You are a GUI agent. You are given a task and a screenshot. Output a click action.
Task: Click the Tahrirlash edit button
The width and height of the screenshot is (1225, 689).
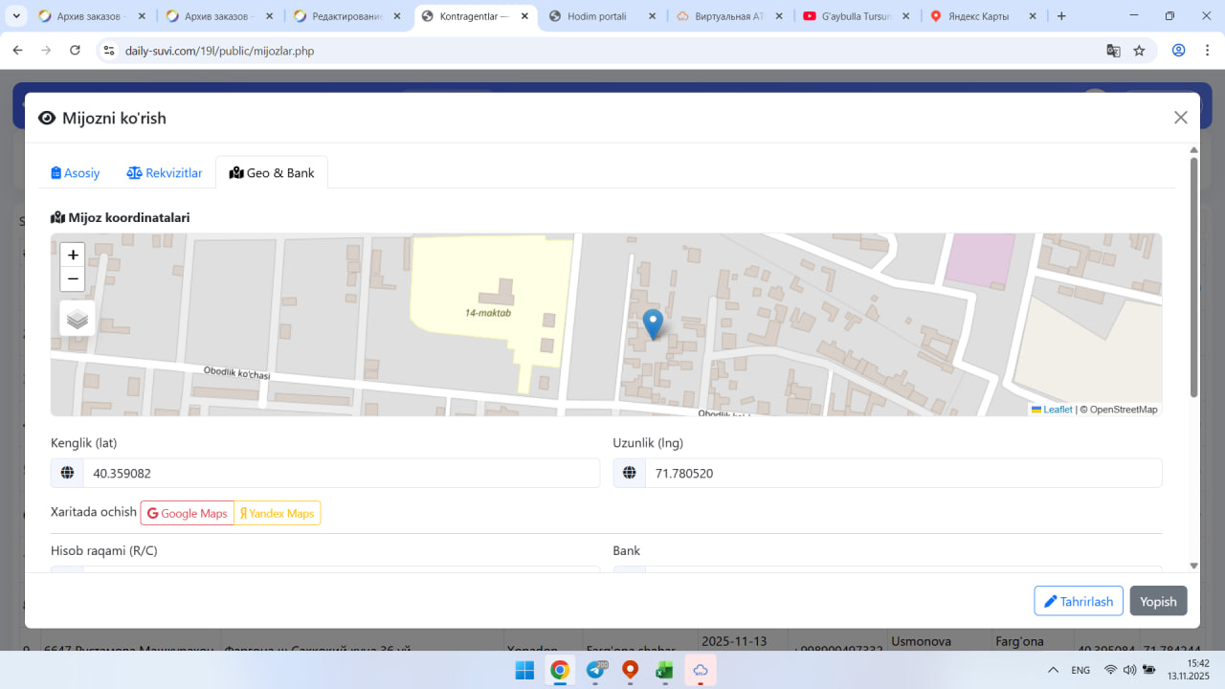(1079, 601)
